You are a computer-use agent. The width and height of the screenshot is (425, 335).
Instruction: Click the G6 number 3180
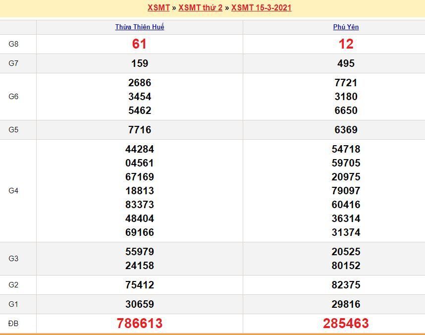346,97
